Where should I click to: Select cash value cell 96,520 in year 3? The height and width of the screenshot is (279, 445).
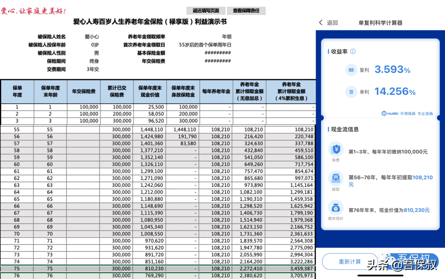pyautogui.click(x=150, y=121)
